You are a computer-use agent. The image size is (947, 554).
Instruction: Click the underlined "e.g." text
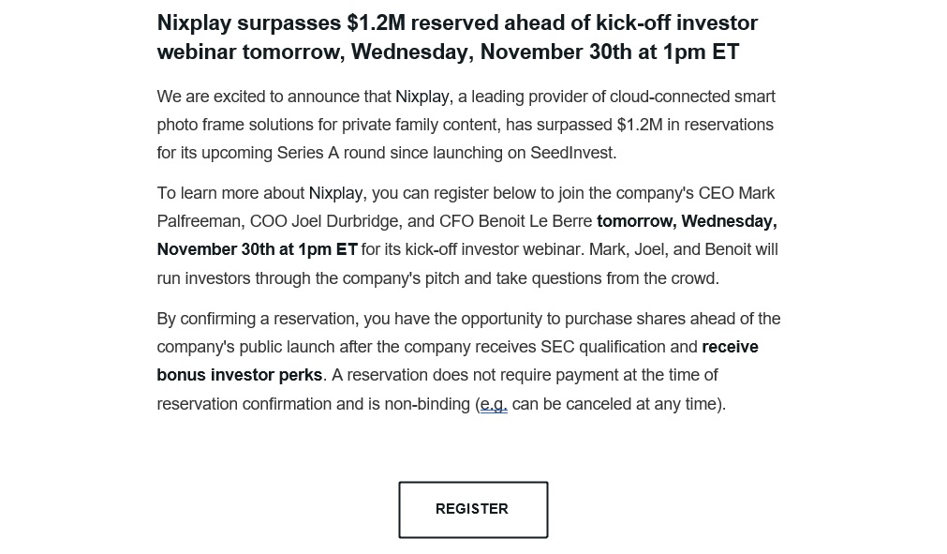[x=494, y=404]
